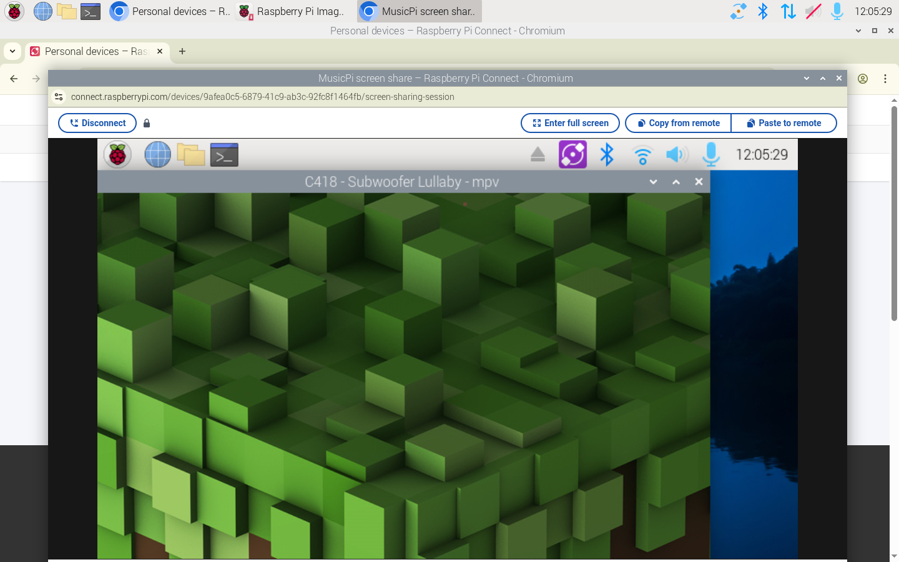
Task: Click the chevron in the MusicPi screen share titlebar
Action: (807, 78)
